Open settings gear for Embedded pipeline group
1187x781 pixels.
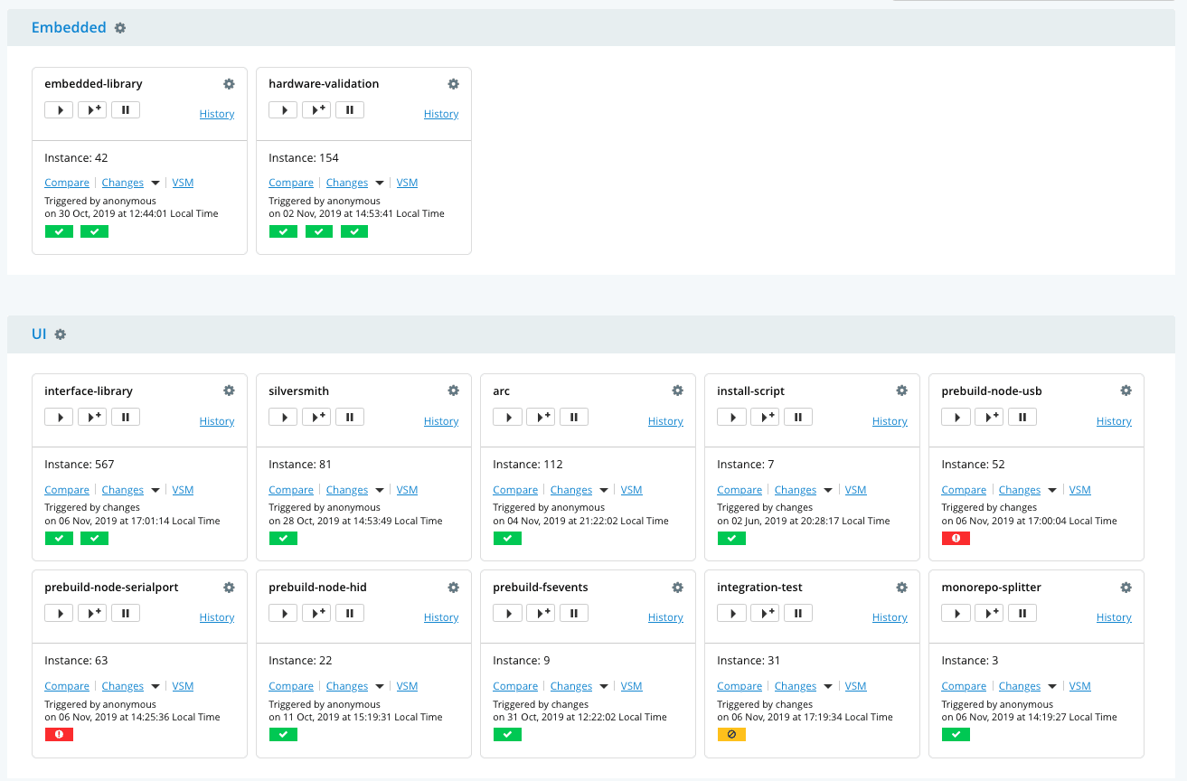point(120,28)
